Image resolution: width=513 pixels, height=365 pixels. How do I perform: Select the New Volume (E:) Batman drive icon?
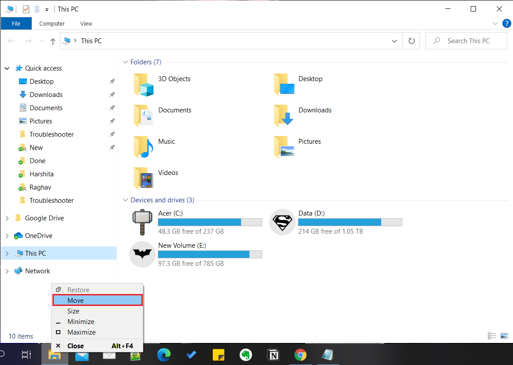(x=142, y=254)
